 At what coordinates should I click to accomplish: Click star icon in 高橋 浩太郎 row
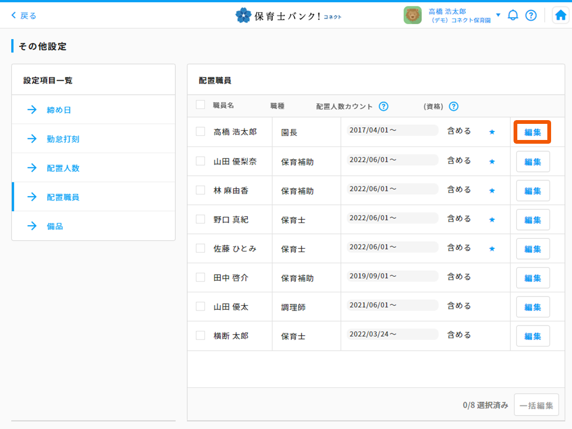point(492,132)
